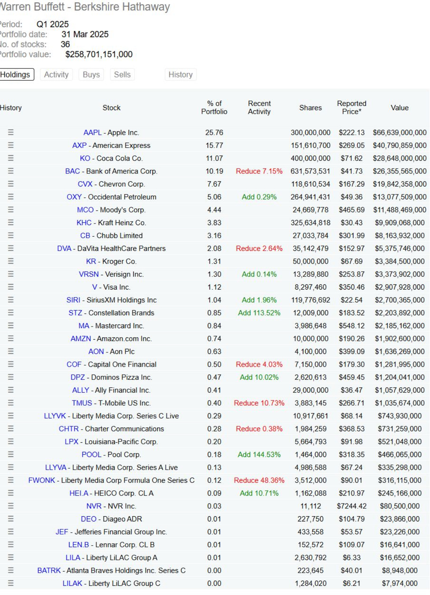430x595 pixels.
Task: Open history icon for Moody's Corp. row
Action: [x=11, y=210]
